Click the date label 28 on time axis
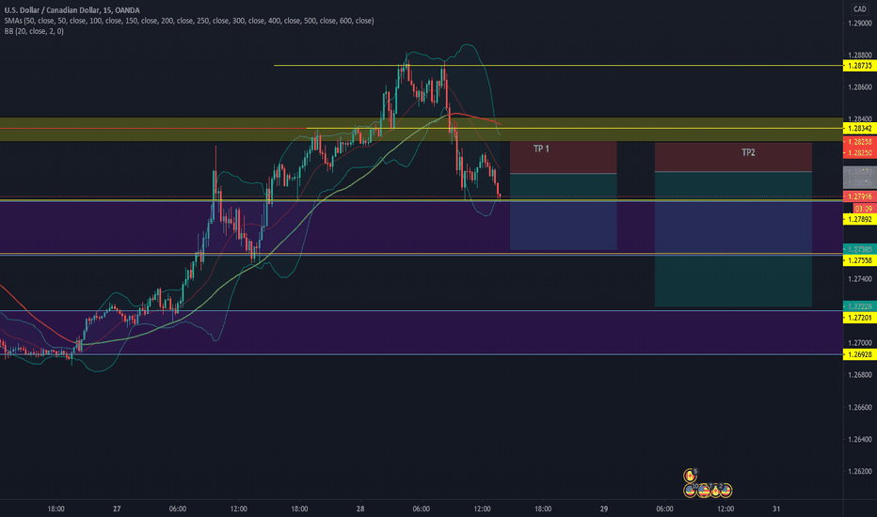The height and width of the screenshot is (517, 877). click(360, 509)
